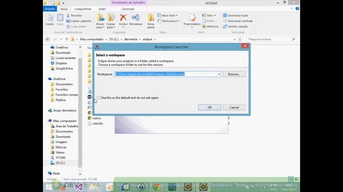Click the Browse... button
This screenshot has height=192, width=343.
[x=234, y=74]
